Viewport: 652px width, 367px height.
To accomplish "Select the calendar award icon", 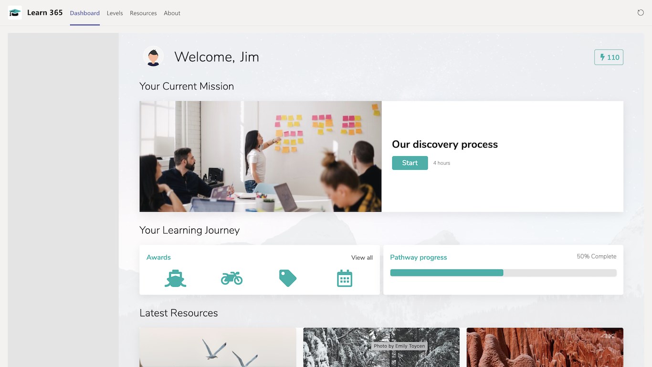I will [345, 278].
